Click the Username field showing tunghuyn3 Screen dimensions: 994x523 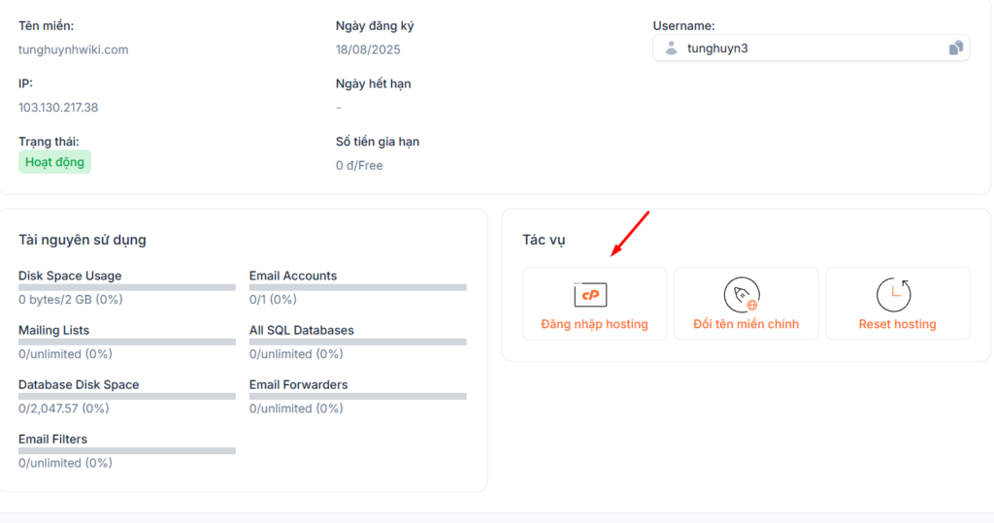coord(812,49)
